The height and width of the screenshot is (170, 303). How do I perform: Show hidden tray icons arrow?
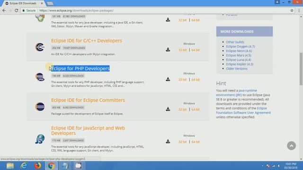click(262, 166)
